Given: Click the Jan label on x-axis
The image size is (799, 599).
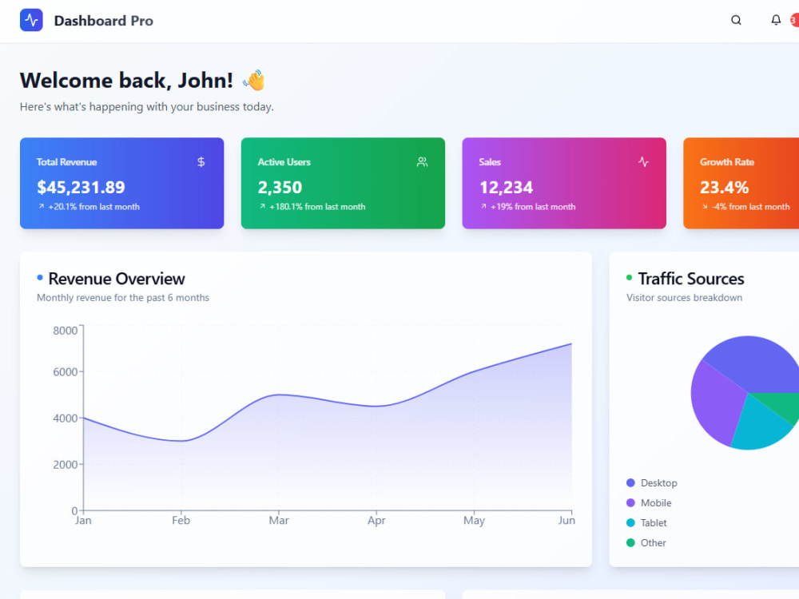Looking at the screenshot, I should [x=83, y=520].
